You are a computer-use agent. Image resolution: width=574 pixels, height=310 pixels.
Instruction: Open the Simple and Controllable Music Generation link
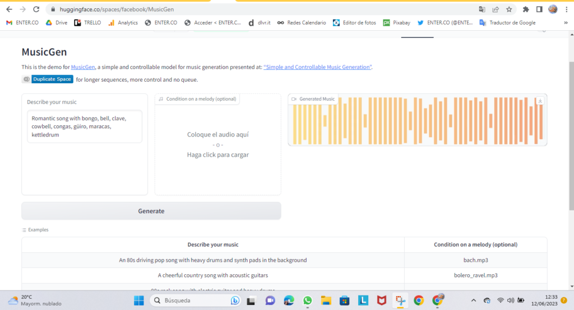click(x=318, y=67)
